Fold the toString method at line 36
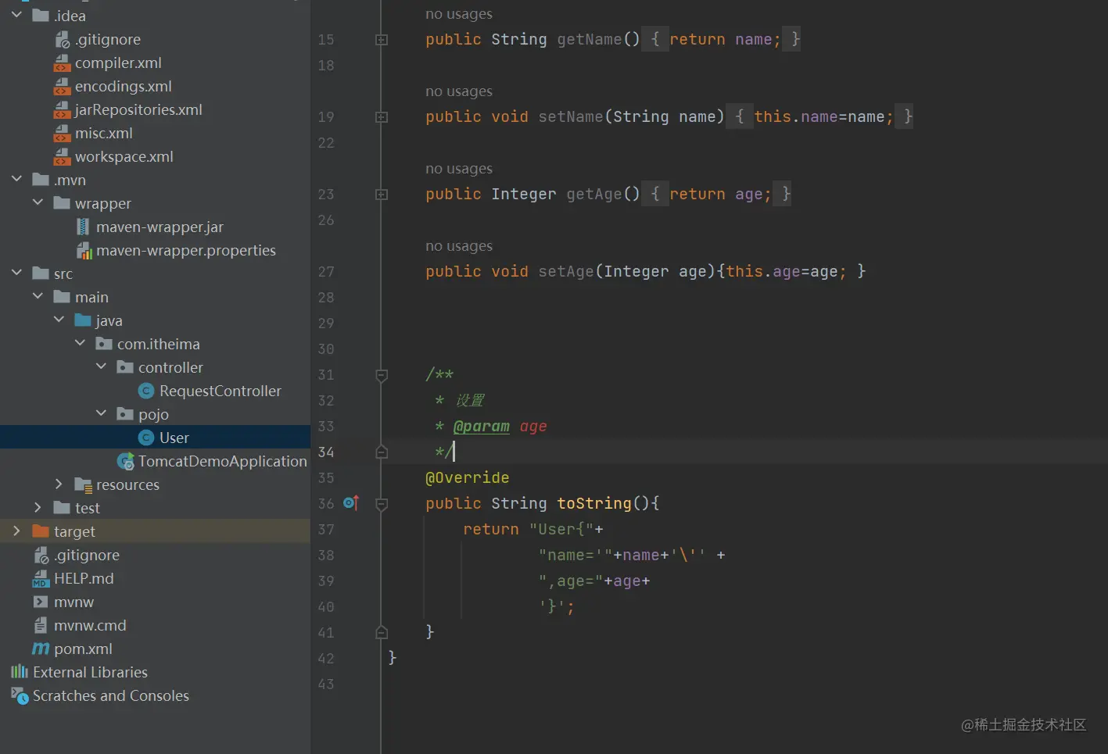This screenshot has width=1108, height=754. (x=382, y=504)
